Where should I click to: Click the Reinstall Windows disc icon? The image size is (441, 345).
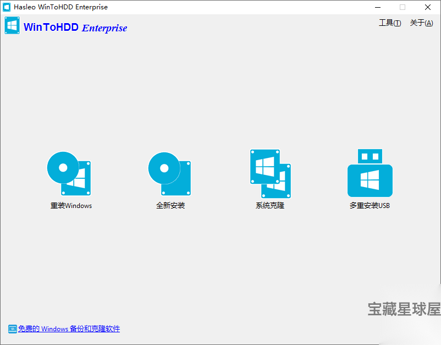(69, 174)
